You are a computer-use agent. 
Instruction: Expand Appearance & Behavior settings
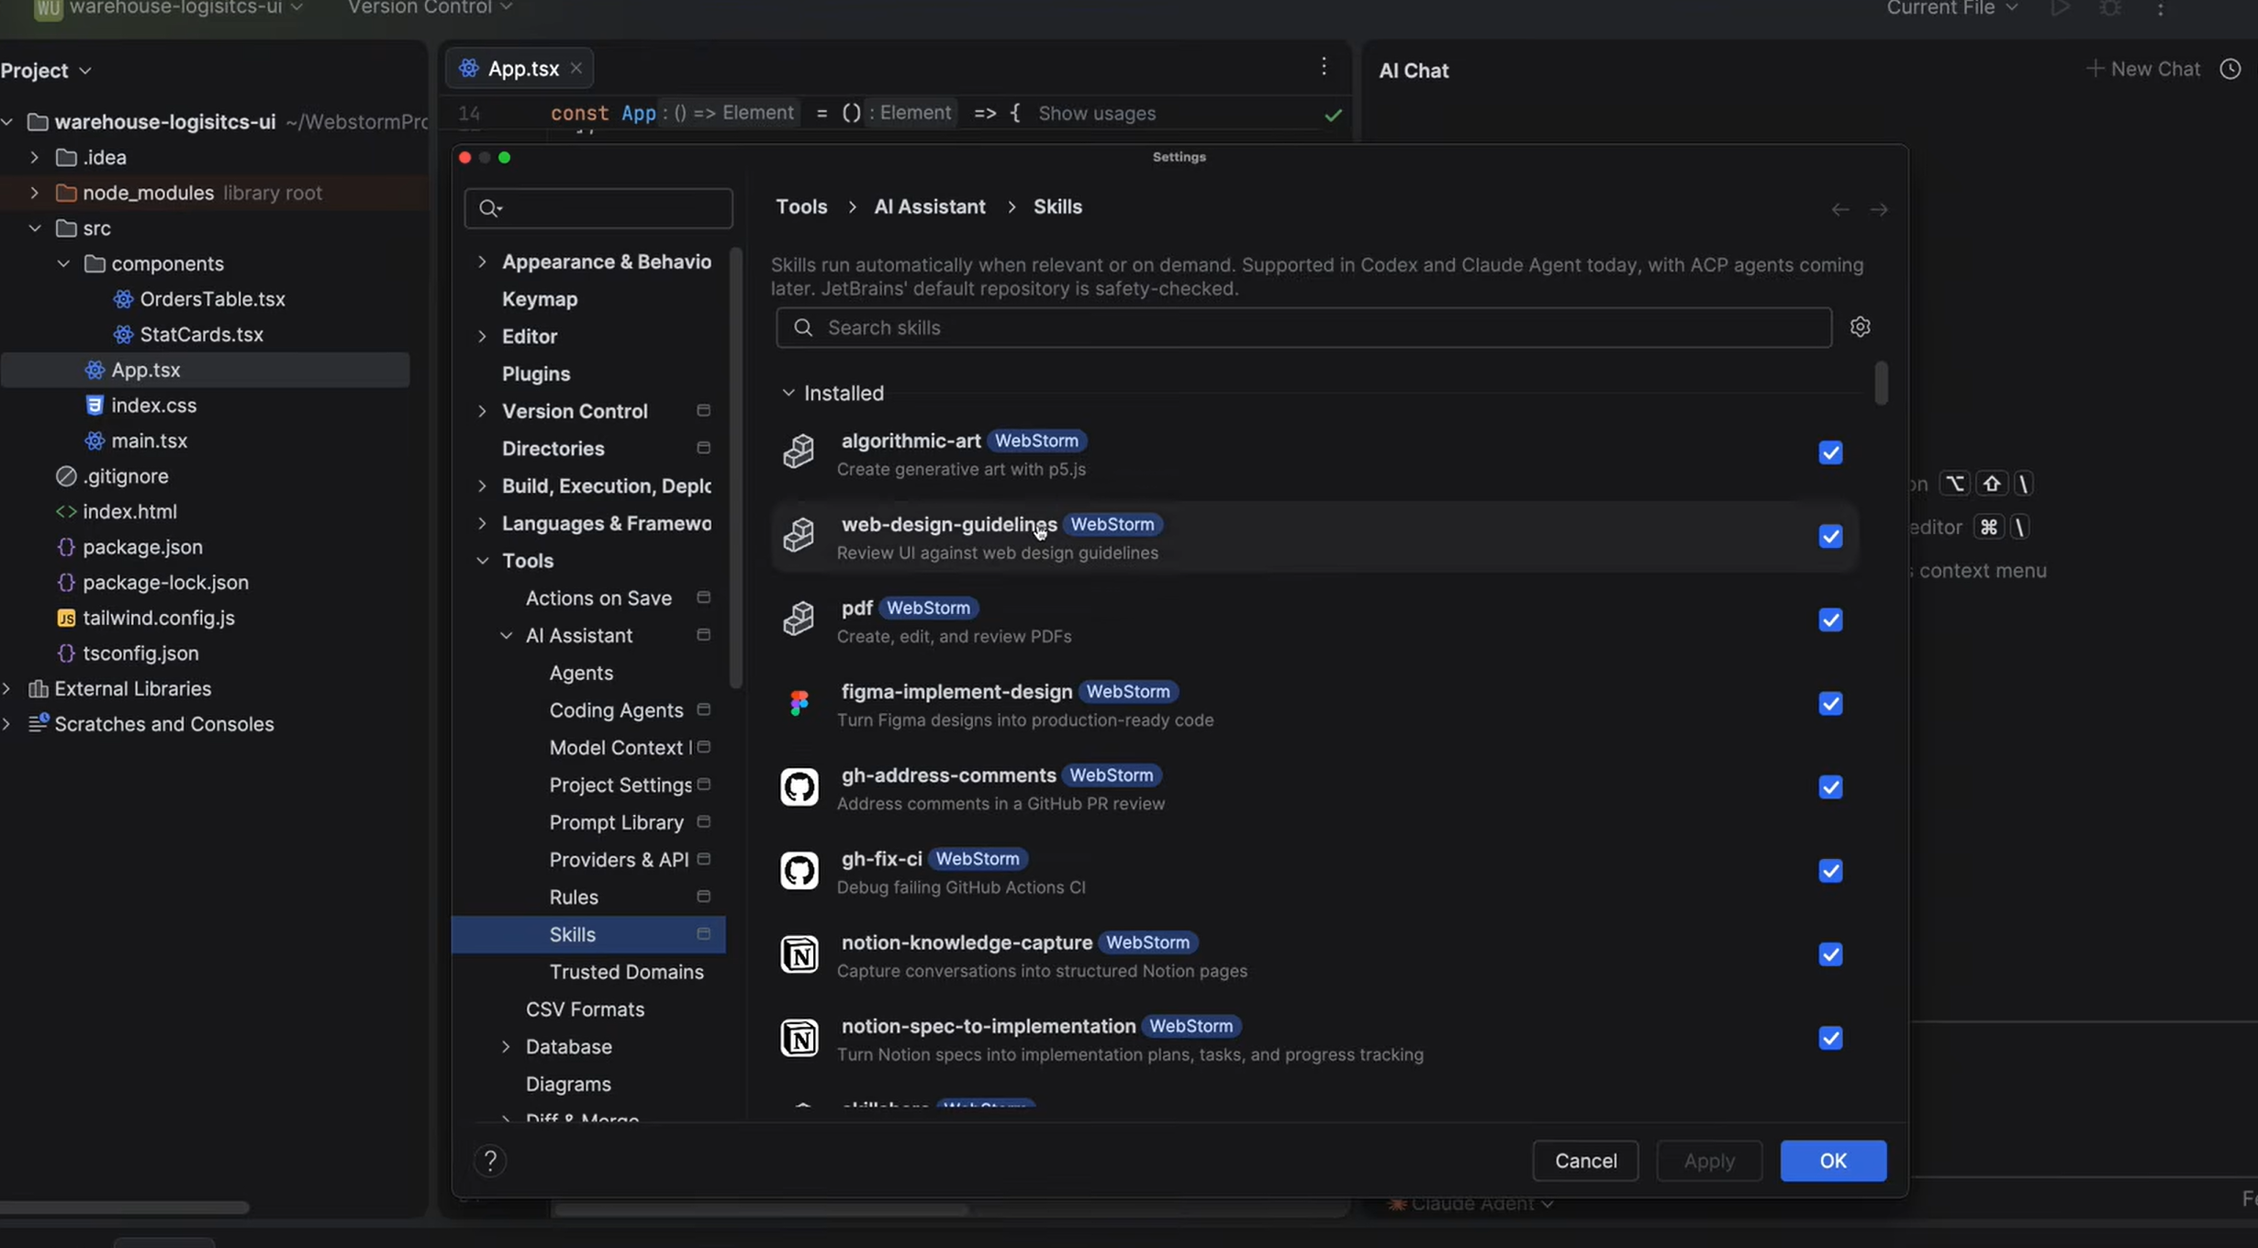click(482, 262)
